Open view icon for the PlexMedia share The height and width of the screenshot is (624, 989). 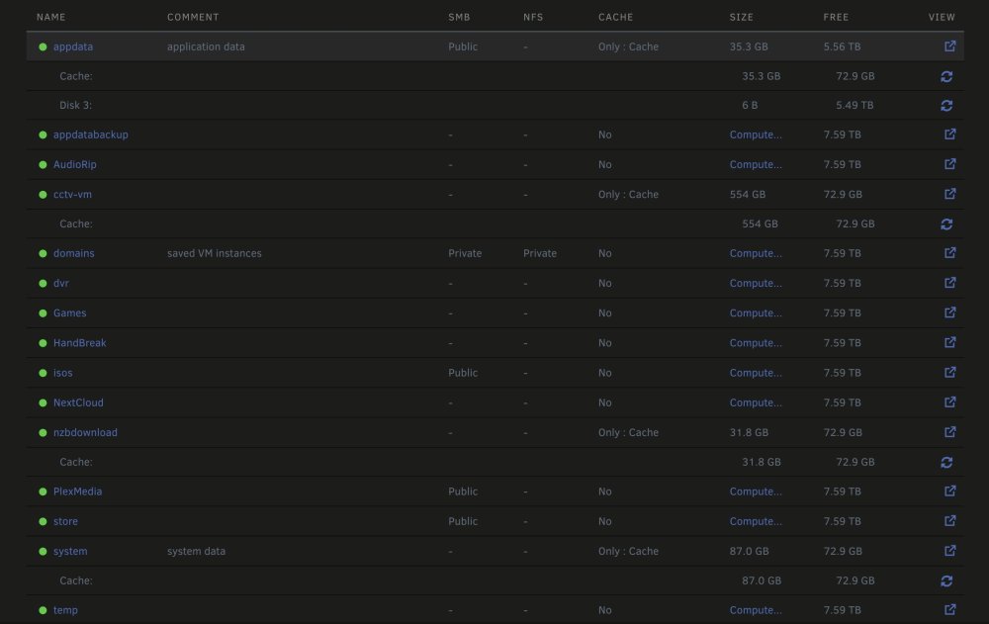click(x=949, y=490)
